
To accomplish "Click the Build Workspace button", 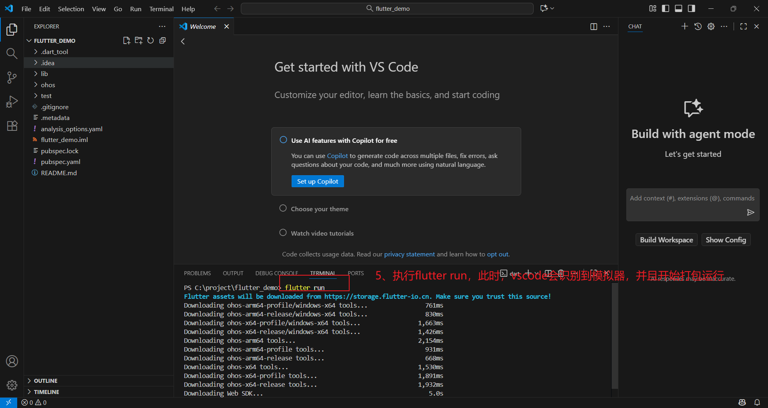I will [x=666, y=240].
